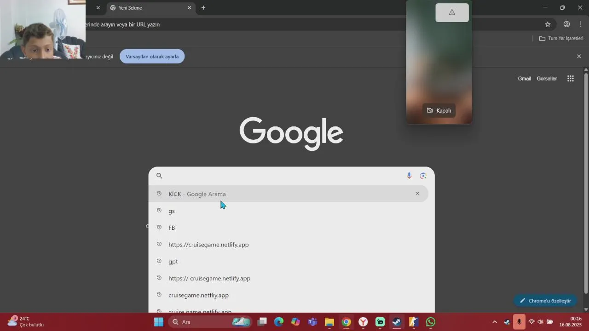Open Microsoft Teams from taskbar
The image size is (589, 331).
pos(312,322)
